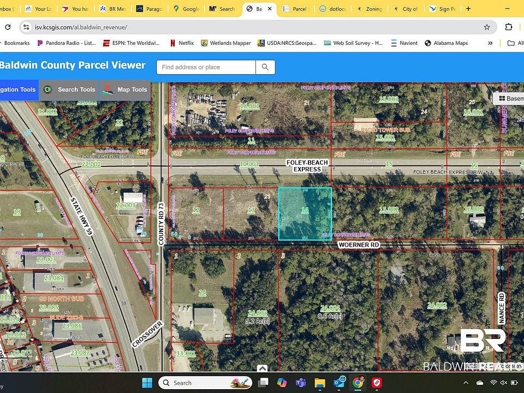Open the ESPN bookmark
The width and height of the screenshot is (524, 393).
[x=132, y=43]
